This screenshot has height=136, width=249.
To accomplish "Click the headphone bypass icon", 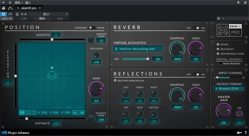I will (10, 14).
